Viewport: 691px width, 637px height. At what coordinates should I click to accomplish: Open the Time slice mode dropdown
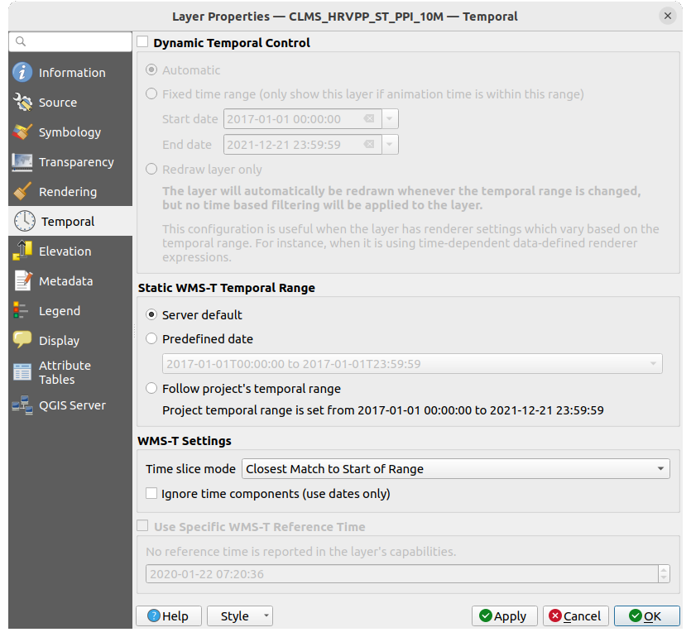point(456,469)
